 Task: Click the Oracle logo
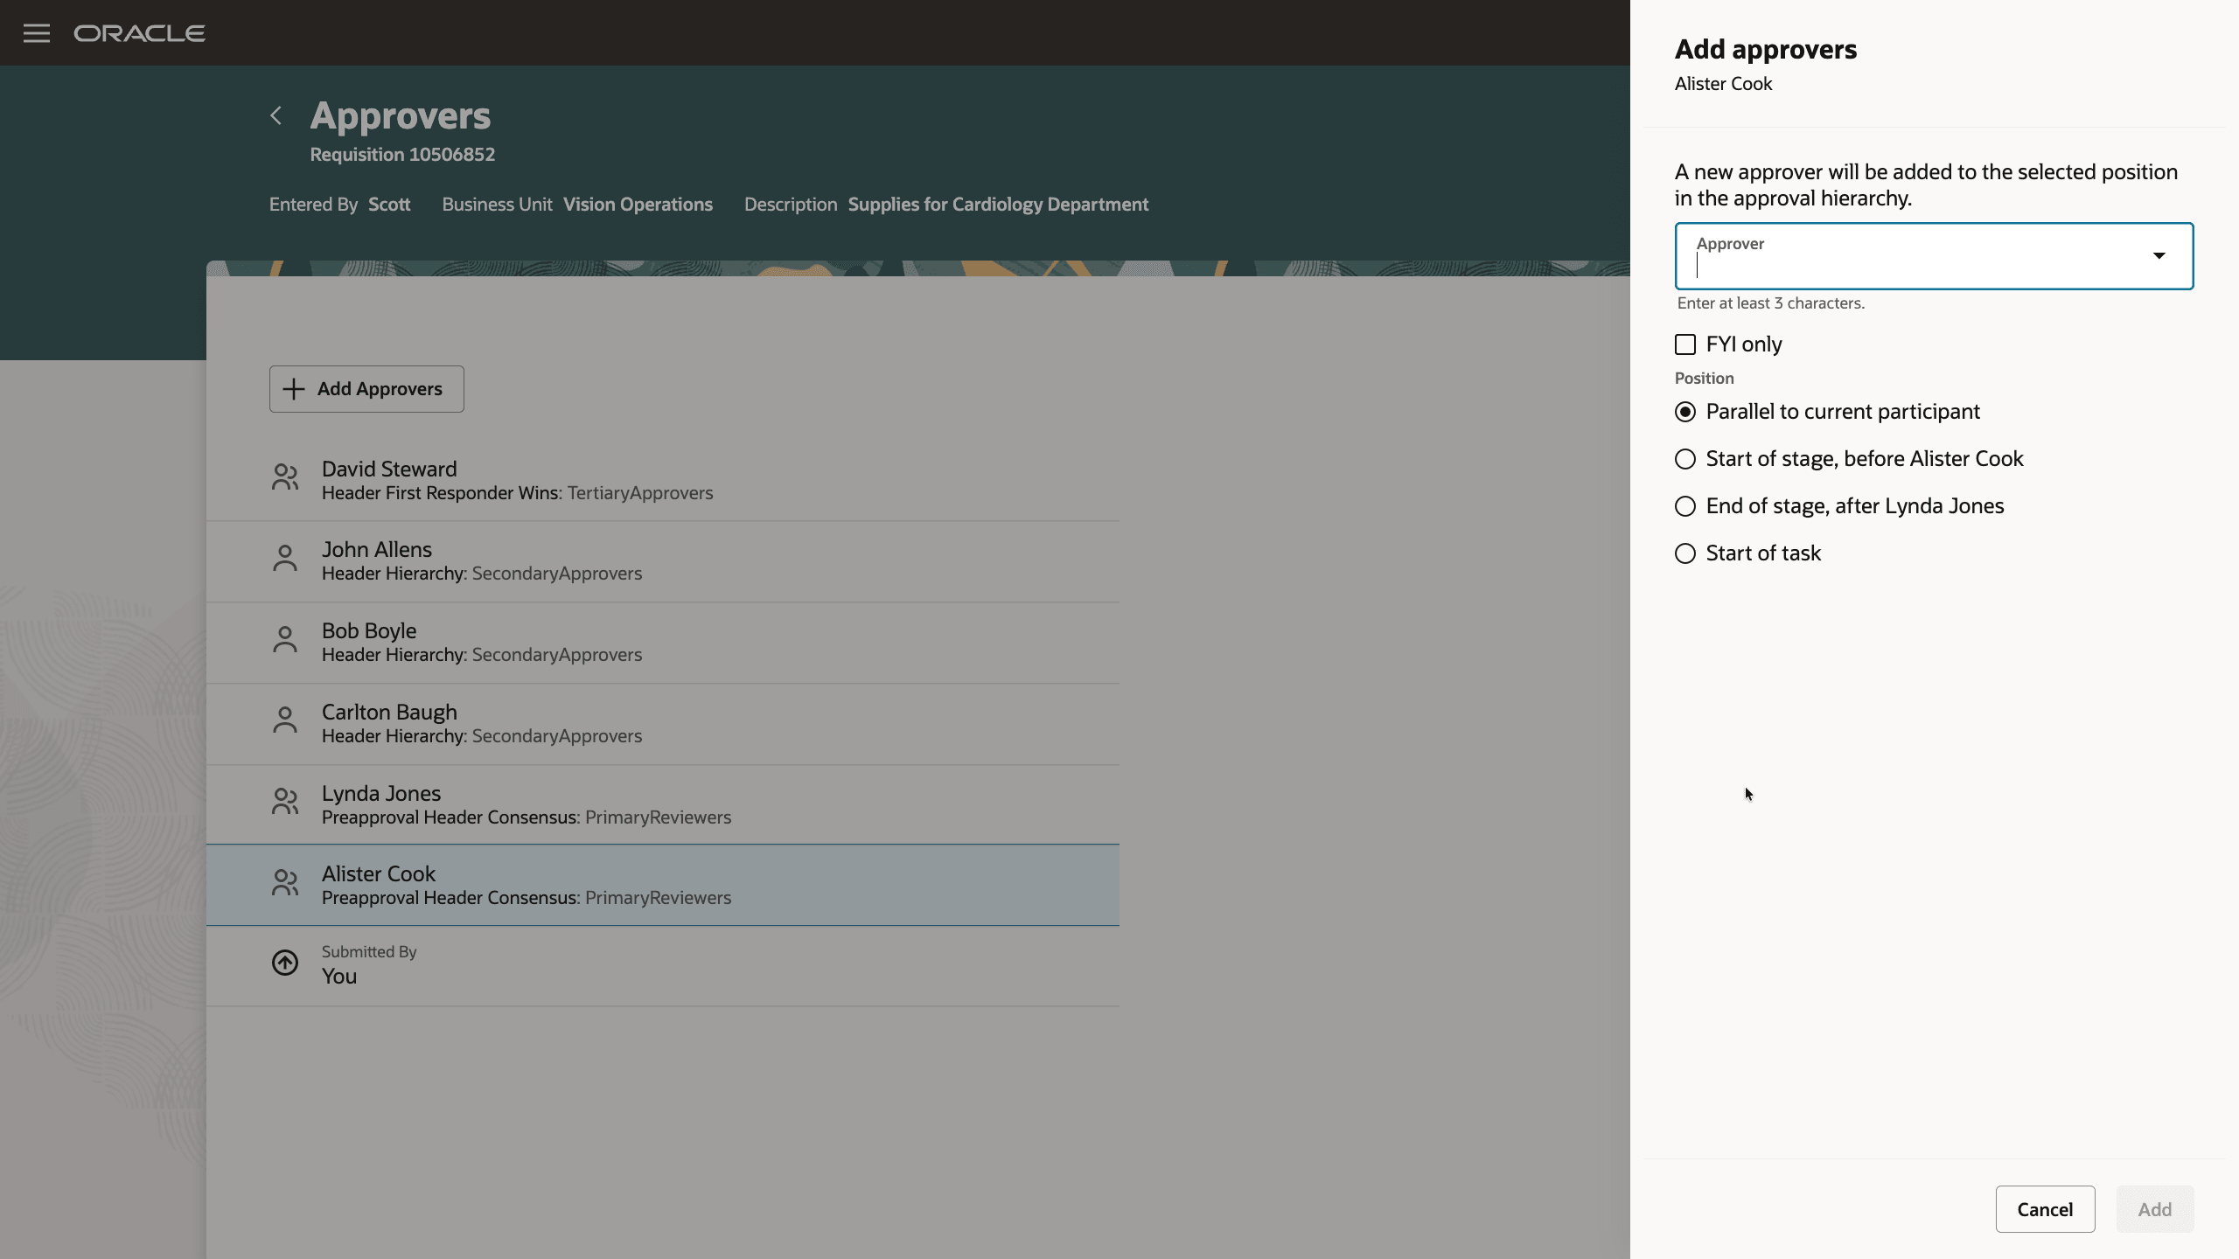[140, 32]
